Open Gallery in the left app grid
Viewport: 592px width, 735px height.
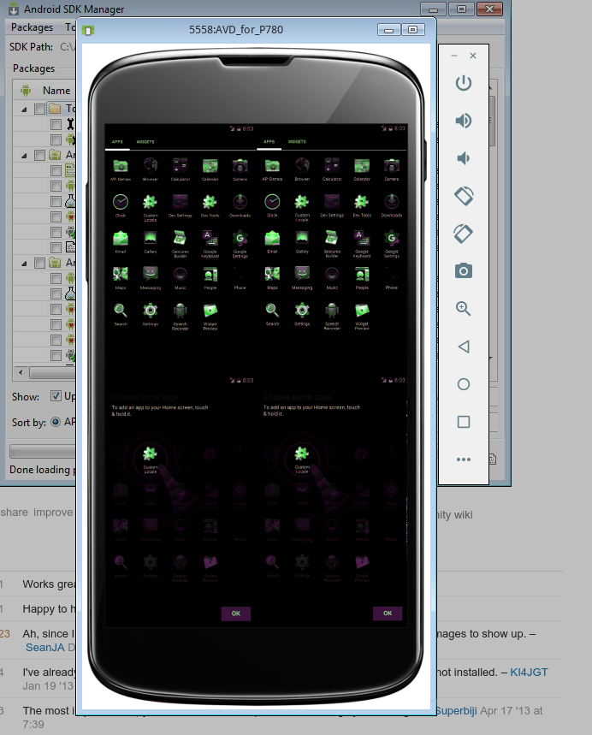[151, 241]
